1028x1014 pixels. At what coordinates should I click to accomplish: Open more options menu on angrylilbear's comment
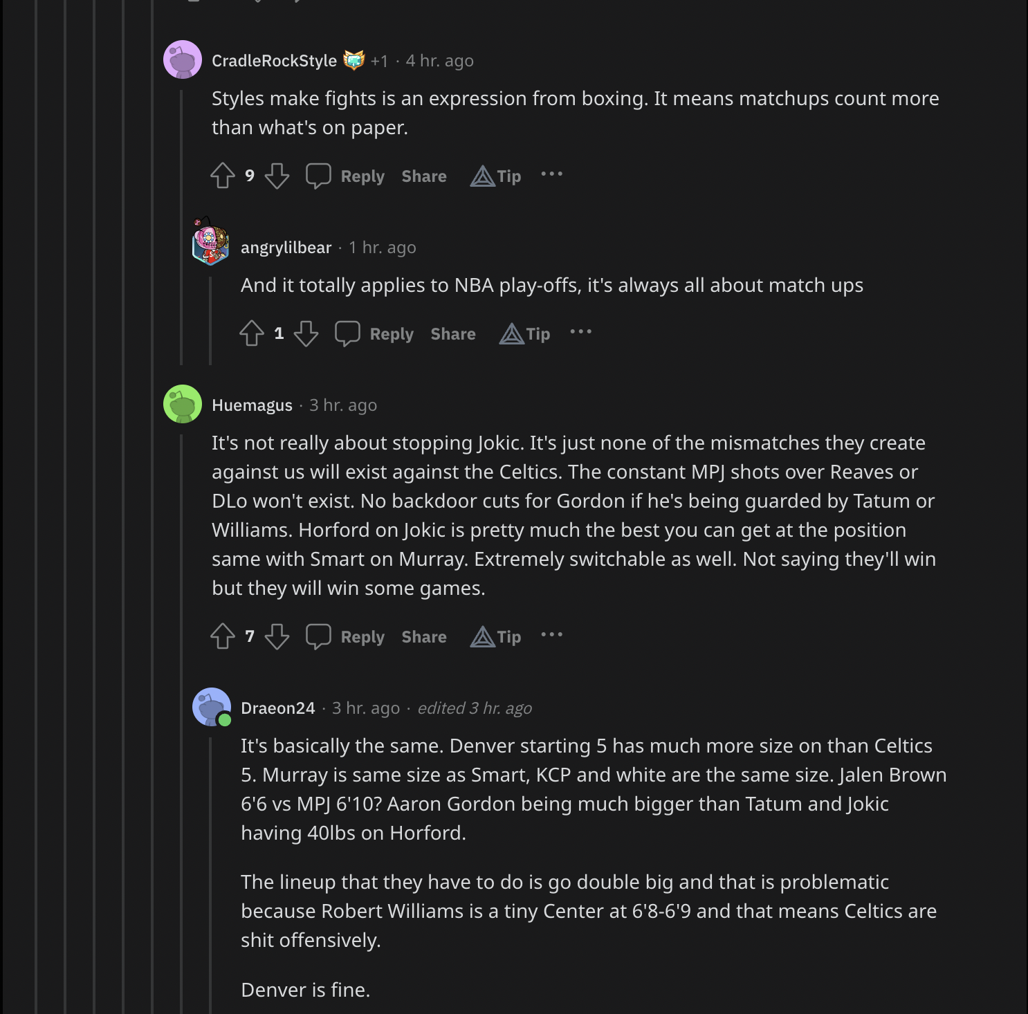pyautogui.click(x=580, y=332)
